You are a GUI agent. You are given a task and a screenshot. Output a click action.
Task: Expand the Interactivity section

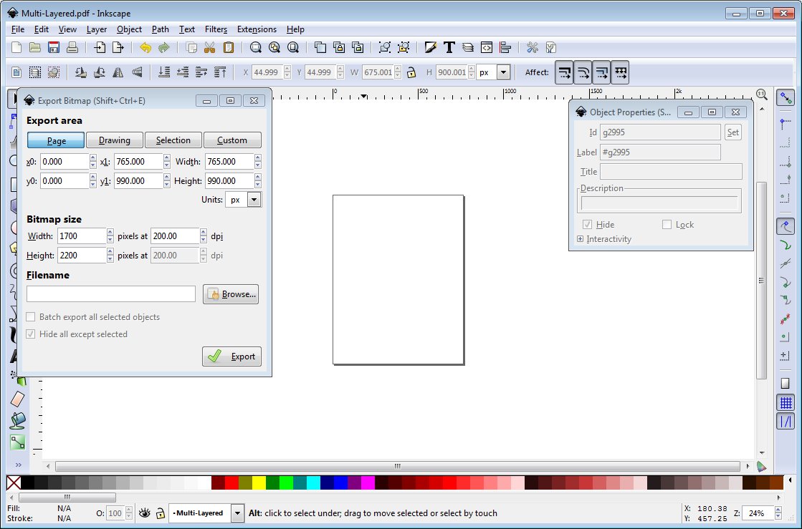(580, 239)
